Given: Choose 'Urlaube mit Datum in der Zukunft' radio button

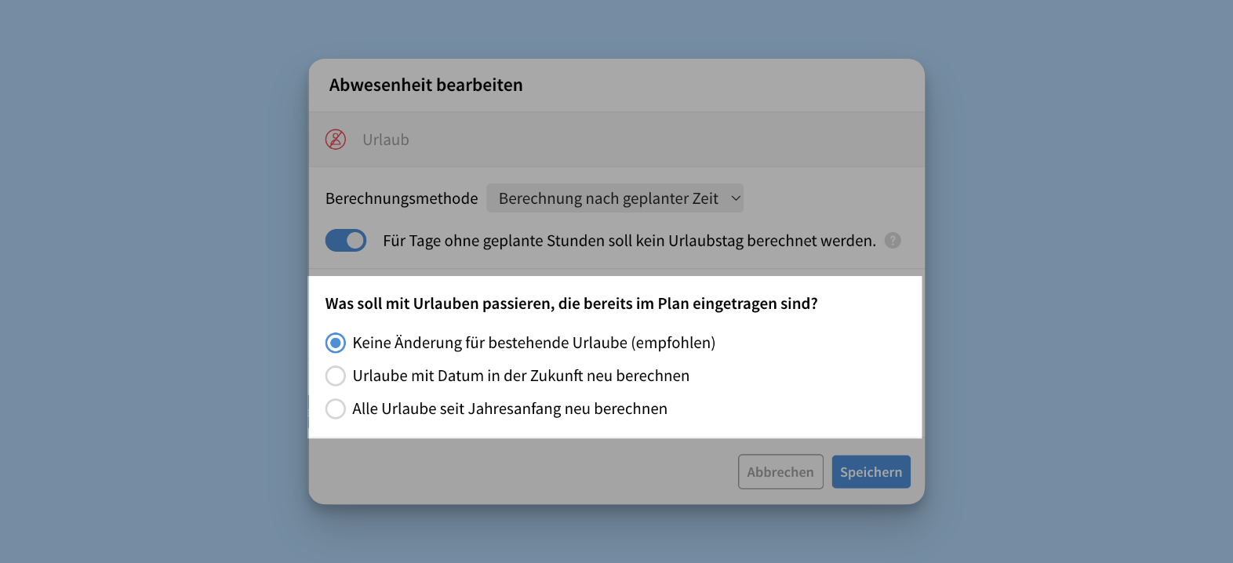Looking at the screenshot, I should [x=336, y=376].
